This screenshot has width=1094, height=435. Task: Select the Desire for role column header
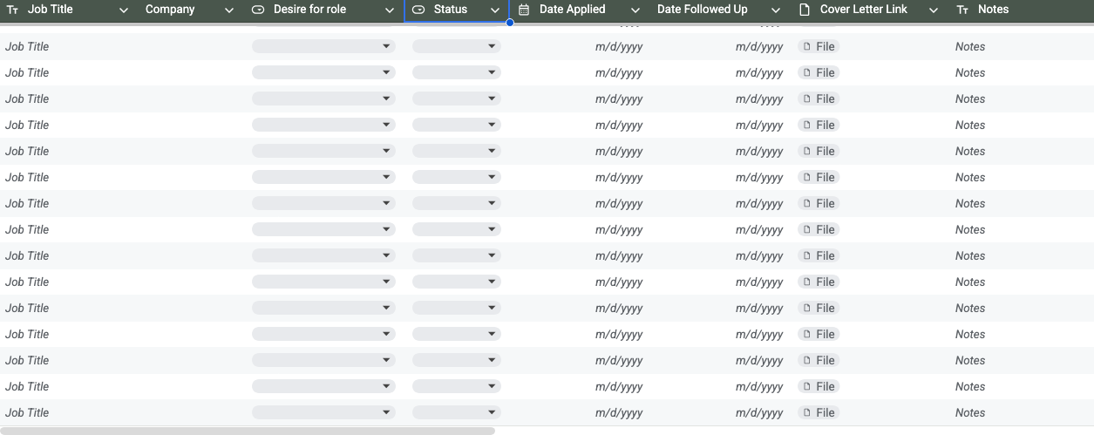tap(309, 10)
